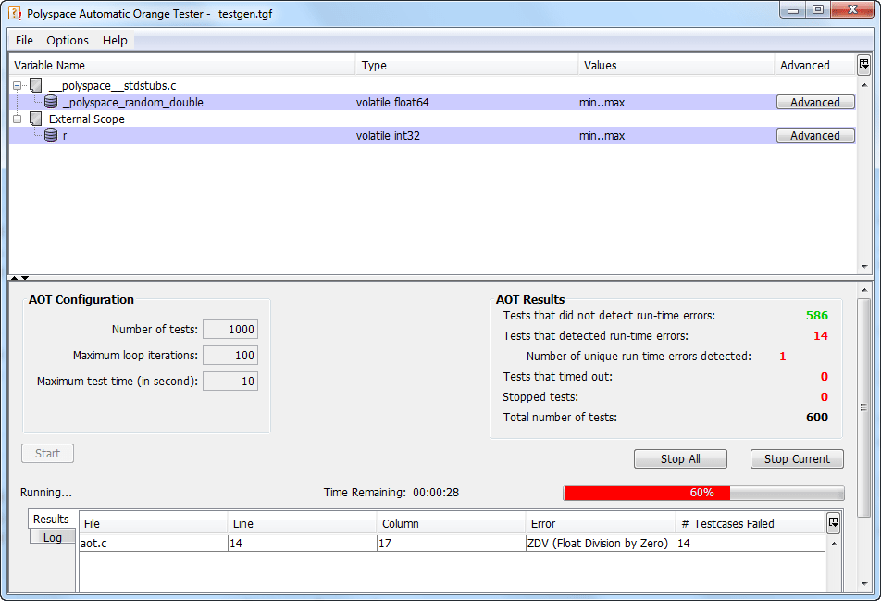Click the disabled Start button
The image size is (881, 601).
(48, 453)
